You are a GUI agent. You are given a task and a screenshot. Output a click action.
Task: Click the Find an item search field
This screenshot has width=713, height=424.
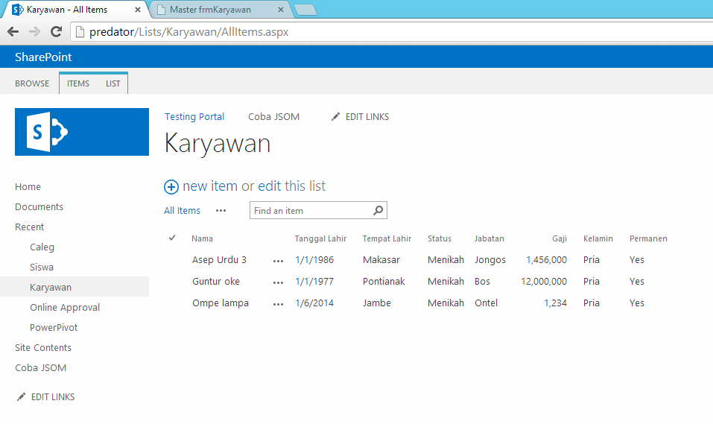tap(310, 211)
